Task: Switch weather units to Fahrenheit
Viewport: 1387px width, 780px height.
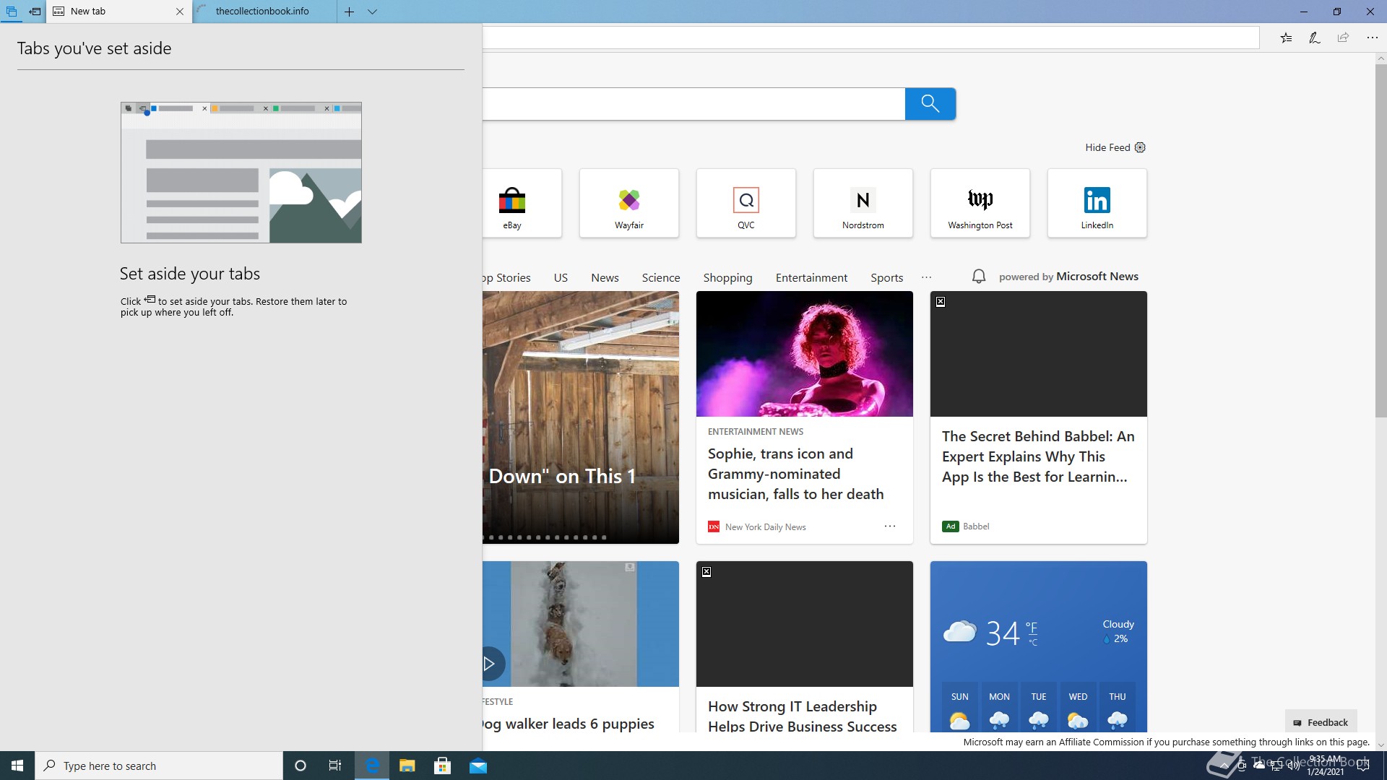Action: [1032, 627]
